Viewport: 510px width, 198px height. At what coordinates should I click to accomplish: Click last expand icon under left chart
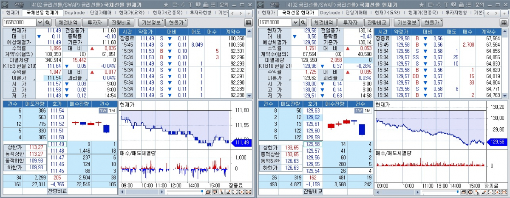(249, 192)
